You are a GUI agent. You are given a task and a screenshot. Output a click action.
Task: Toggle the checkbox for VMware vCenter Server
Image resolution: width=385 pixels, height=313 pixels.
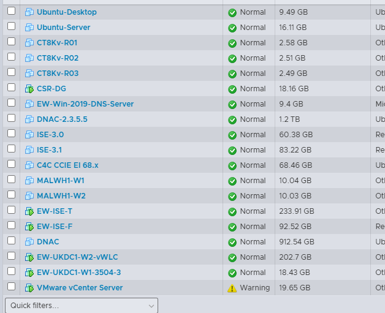[x=11, y=286]
